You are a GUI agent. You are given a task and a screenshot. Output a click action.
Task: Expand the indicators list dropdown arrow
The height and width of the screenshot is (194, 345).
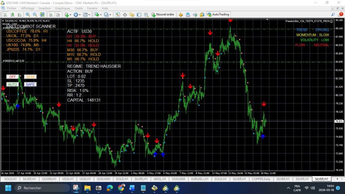click(x=70, y=15)
